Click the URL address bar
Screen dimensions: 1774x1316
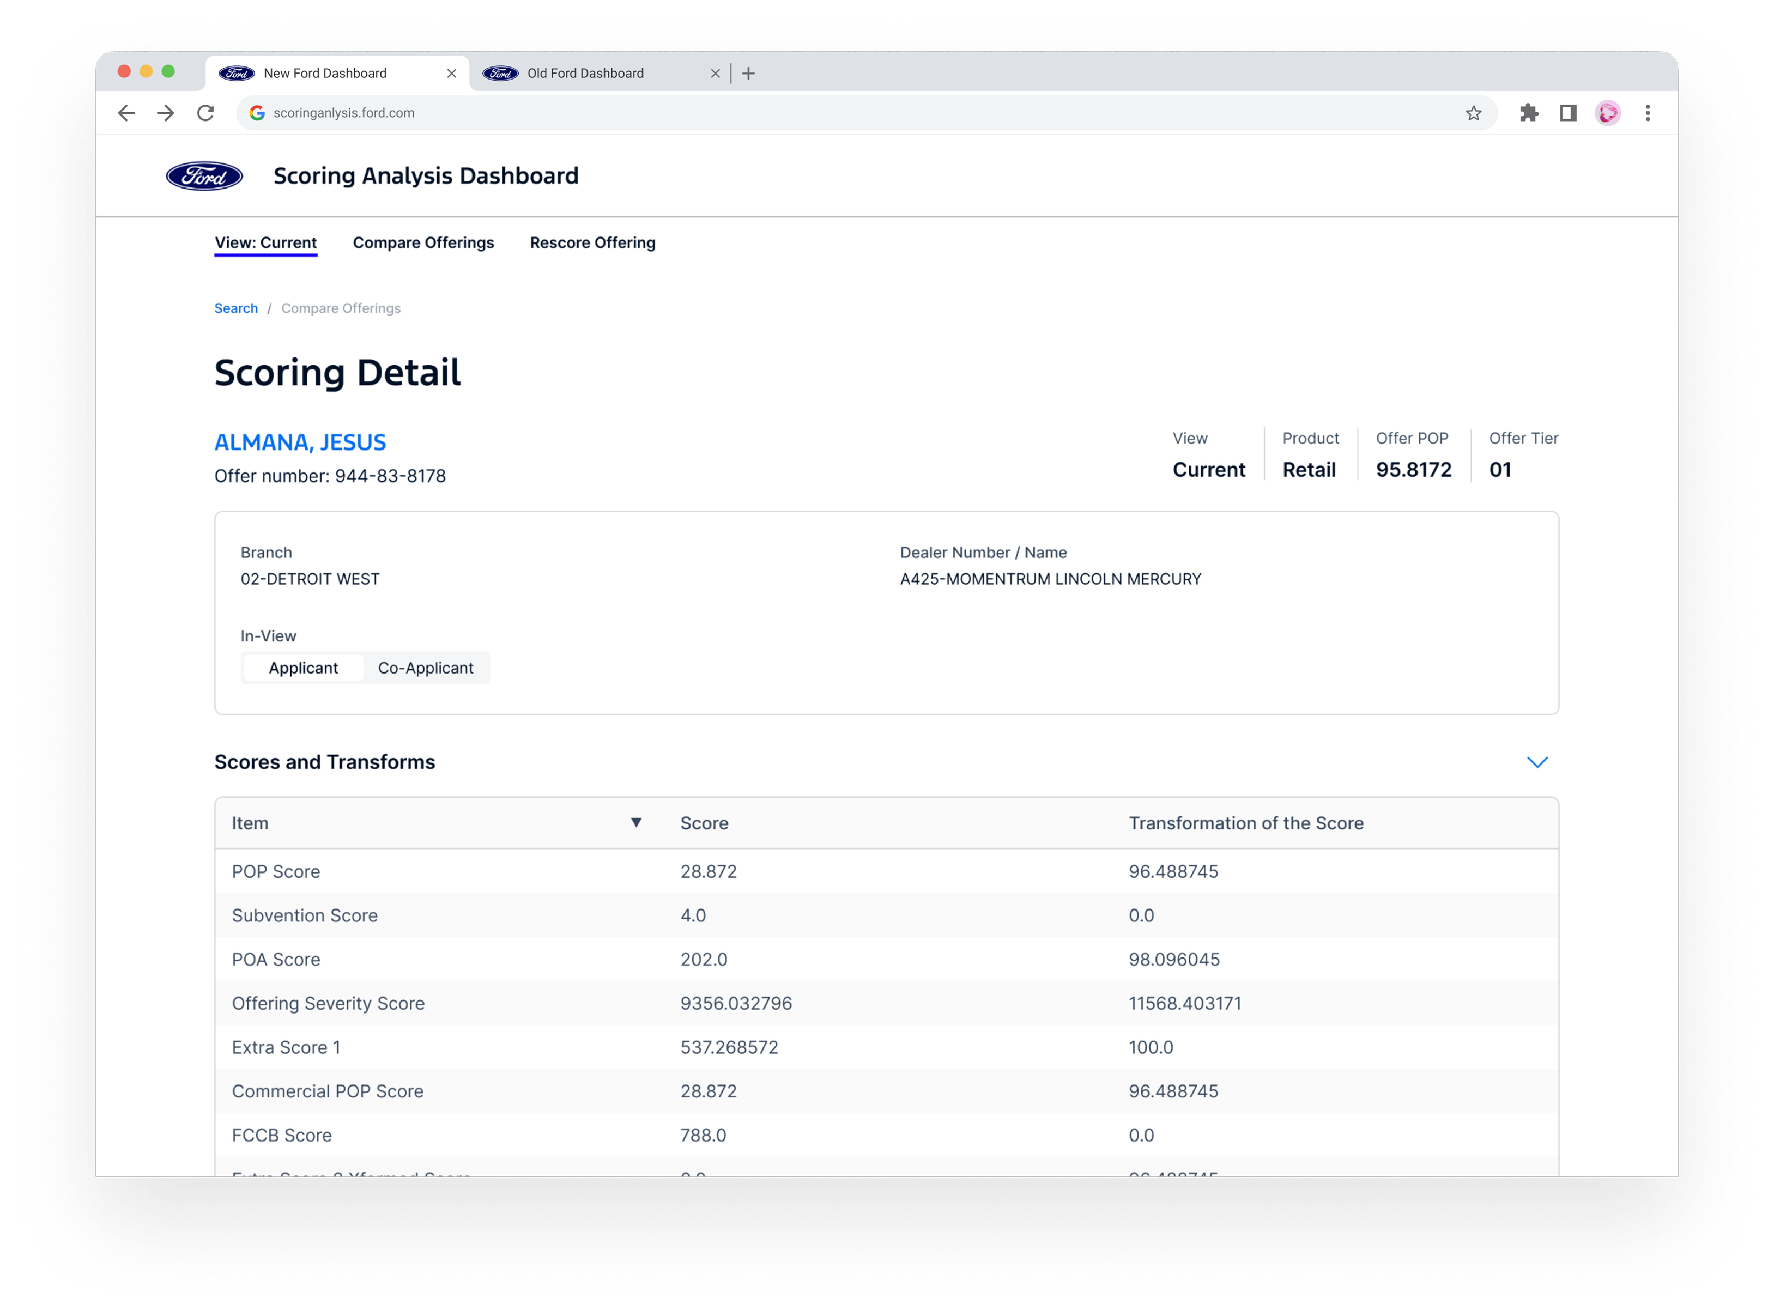797,113
